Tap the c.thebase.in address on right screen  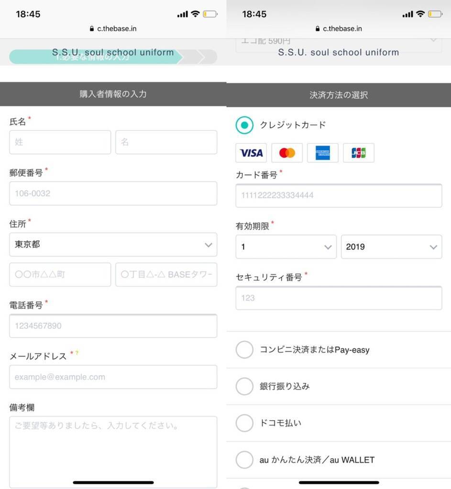342,29
